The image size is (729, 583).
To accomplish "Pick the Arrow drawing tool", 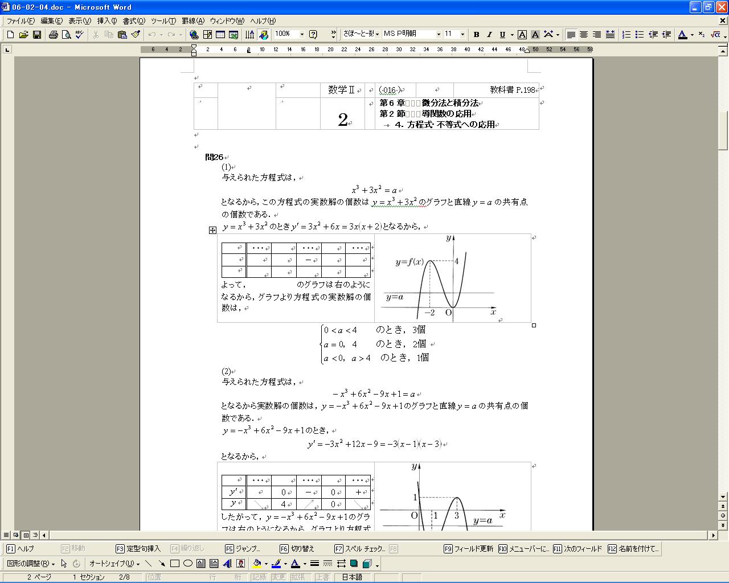I will coord(162,564).
